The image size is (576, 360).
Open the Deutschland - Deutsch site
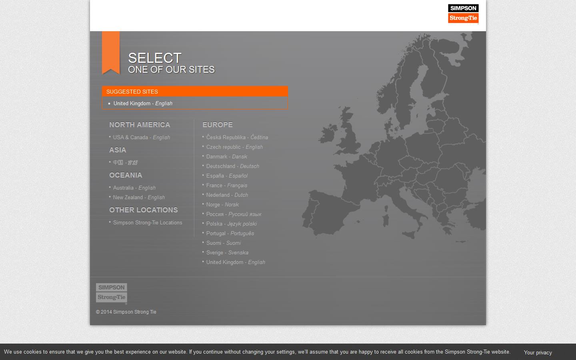pos(232,166)
